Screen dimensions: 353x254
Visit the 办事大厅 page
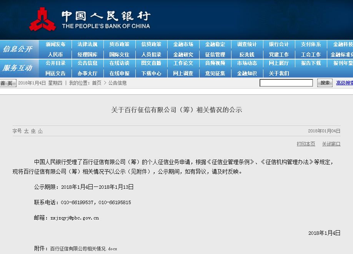pos(87,73)
